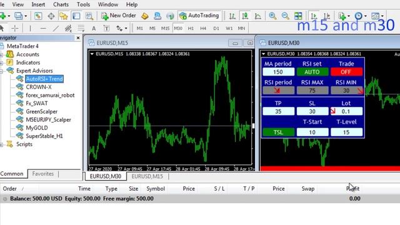Expand the Scripts tree node

(x=1, y=144)
